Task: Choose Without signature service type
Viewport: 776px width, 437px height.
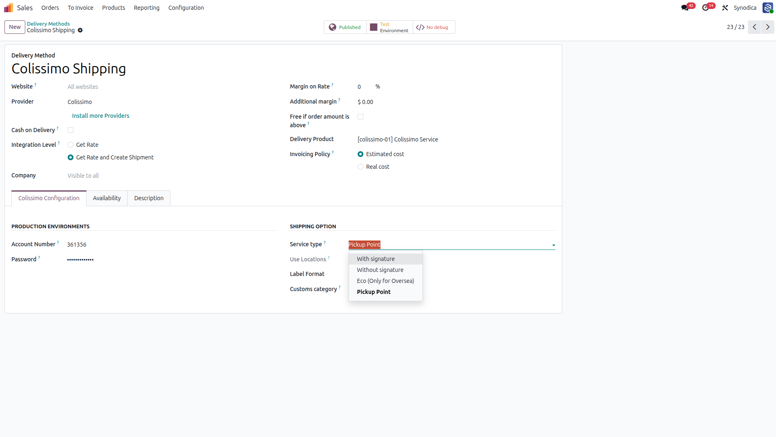Action: pos(385,270)
